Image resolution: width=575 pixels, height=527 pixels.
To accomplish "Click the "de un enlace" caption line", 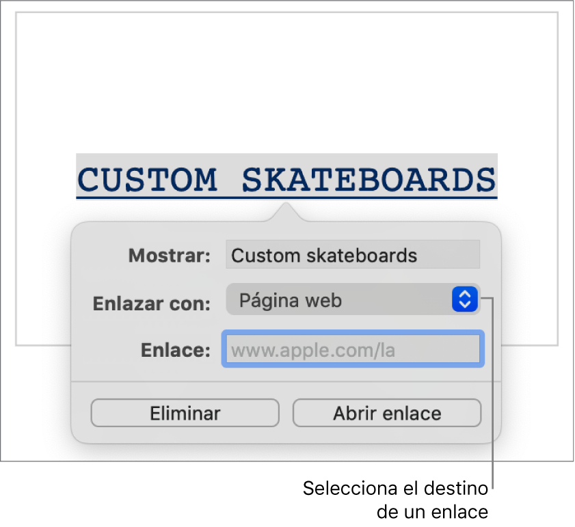I will click(432, 512).
